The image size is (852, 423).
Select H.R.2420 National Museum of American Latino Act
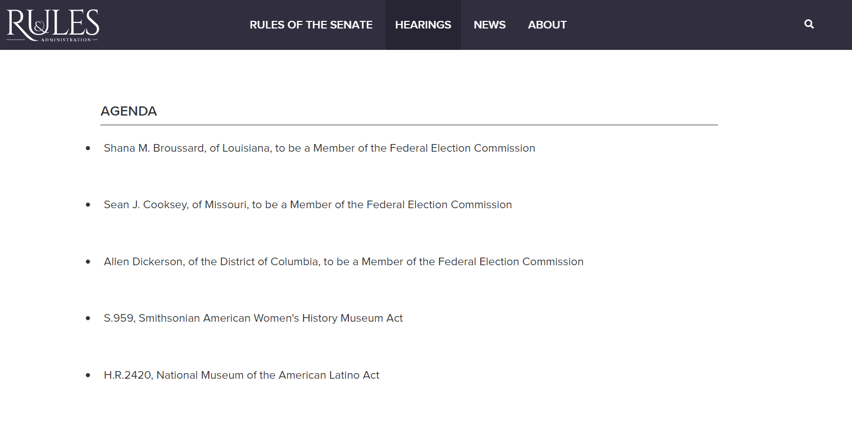pos(241,375)
